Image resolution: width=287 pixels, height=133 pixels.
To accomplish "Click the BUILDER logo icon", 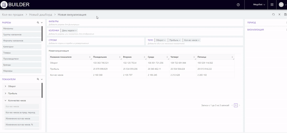I will (x=4, y=5).
